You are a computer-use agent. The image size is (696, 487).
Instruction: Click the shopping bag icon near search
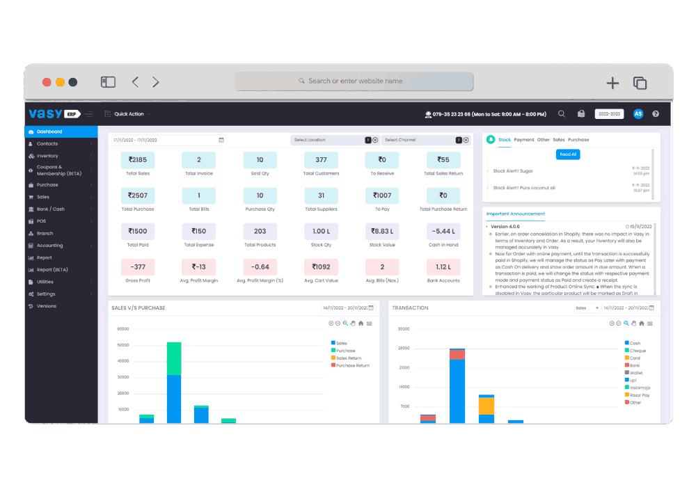coord(582,113)
